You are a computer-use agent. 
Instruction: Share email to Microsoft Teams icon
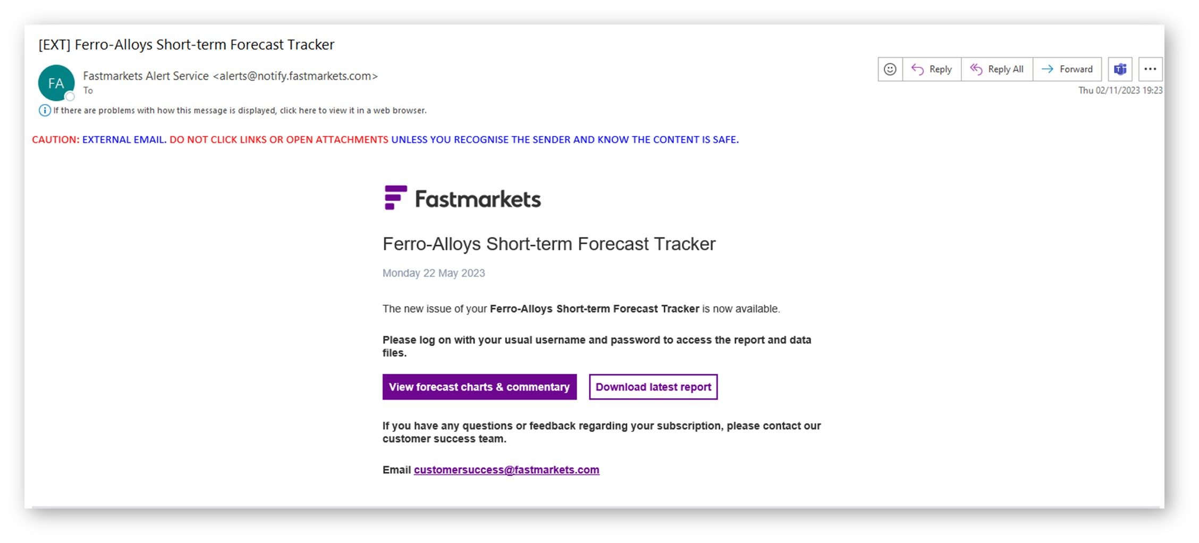coord(1120,70)
